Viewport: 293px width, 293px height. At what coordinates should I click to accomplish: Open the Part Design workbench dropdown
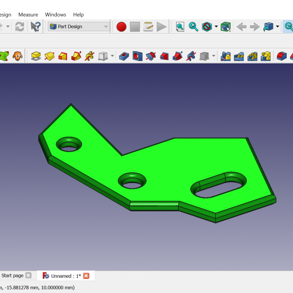[79, 27]
